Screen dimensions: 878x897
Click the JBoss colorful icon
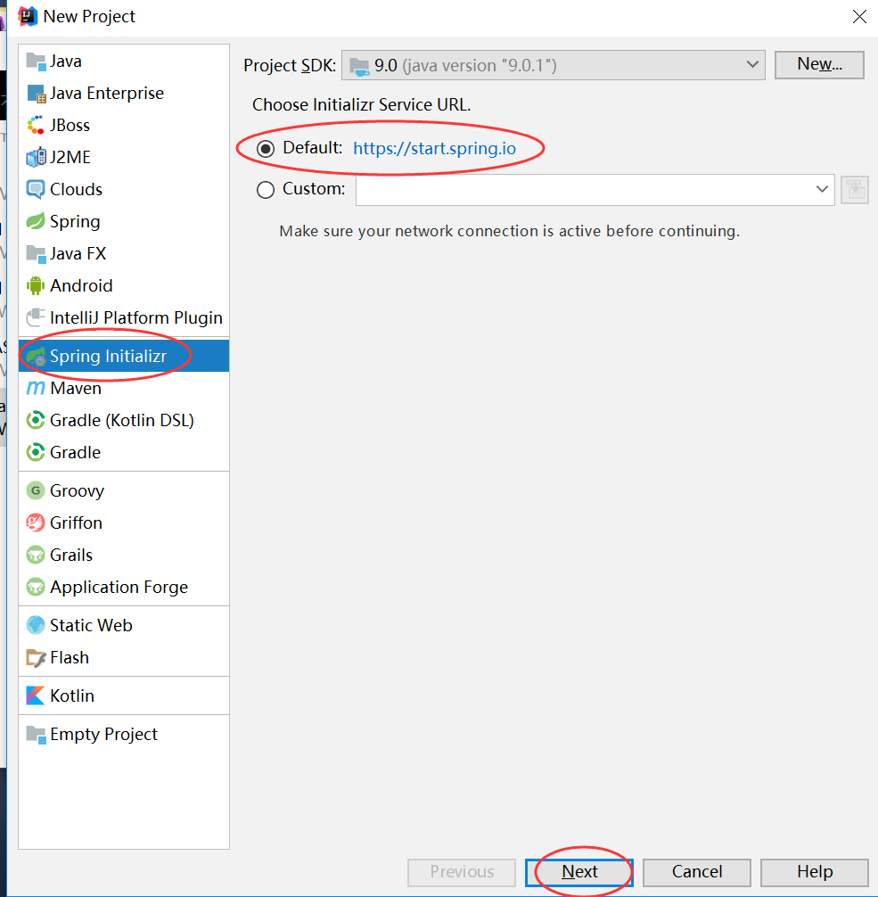(x=36, y=126)
